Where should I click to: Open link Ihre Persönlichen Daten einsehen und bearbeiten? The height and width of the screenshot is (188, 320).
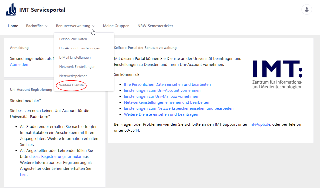(x=167, y=85)
